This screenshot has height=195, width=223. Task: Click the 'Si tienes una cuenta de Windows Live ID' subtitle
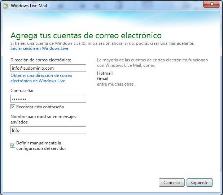[102, 43]
